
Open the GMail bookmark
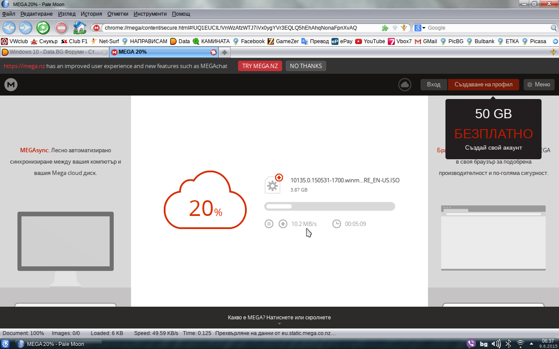click(426, 41)
